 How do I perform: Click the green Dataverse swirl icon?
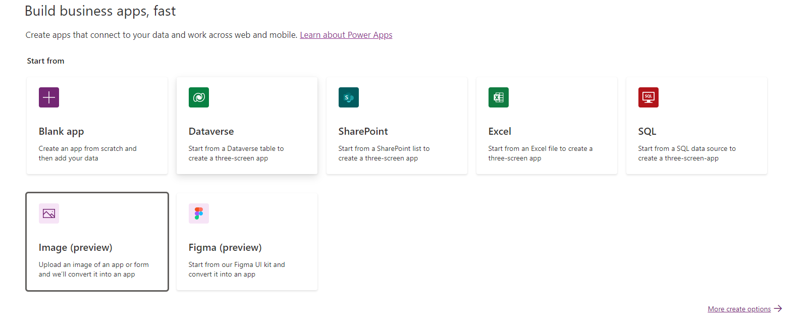(199, 97)
